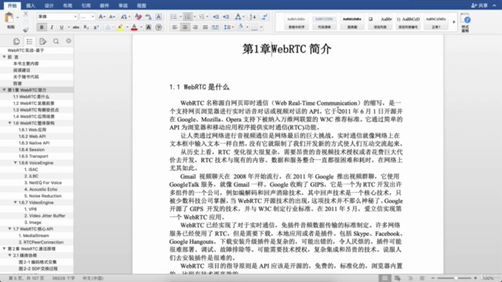This screenshot has width=502, height=282.
Task: Jump to 3. NetEQ For Voice heading
Action: coord(43,183)
